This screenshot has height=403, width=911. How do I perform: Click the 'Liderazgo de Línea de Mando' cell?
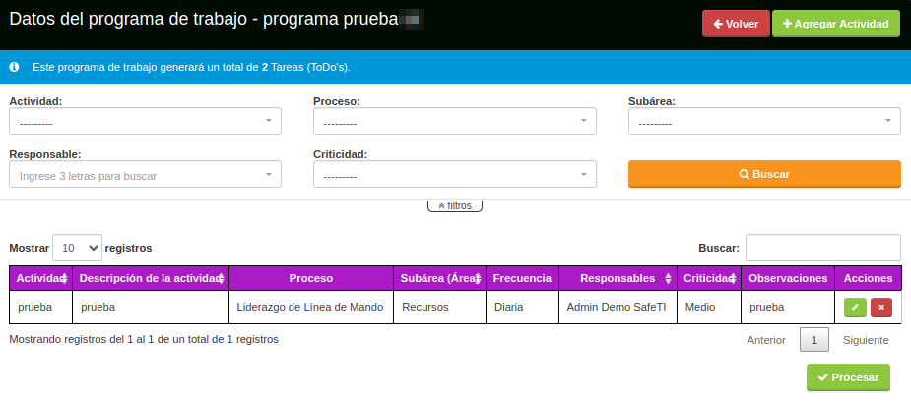310,307
